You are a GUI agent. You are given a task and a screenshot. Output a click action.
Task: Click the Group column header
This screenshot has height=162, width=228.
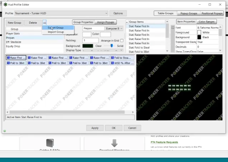click(24, 29)
